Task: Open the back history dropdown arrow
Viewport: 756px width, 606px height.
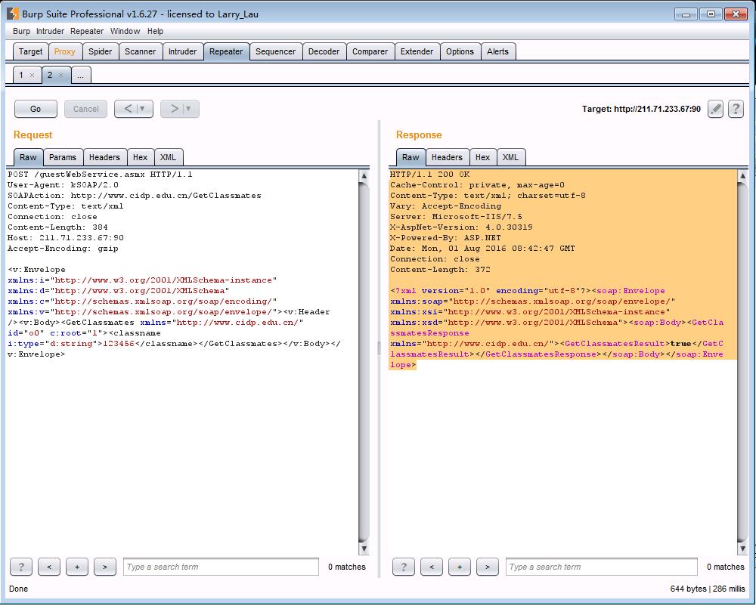Action: click(x=142, y=109)
